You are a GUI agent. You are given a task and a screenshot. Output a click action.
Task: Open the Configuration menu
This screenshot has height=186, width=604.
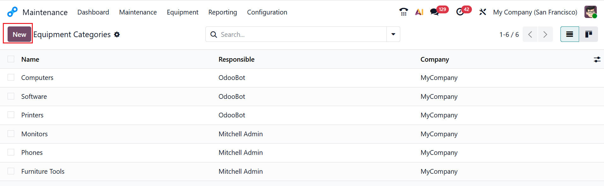pos(267,12)
